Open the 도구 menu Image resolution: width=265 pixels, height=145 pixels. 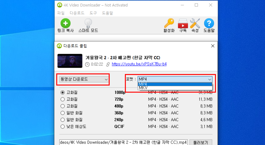(x=93, y=13)
